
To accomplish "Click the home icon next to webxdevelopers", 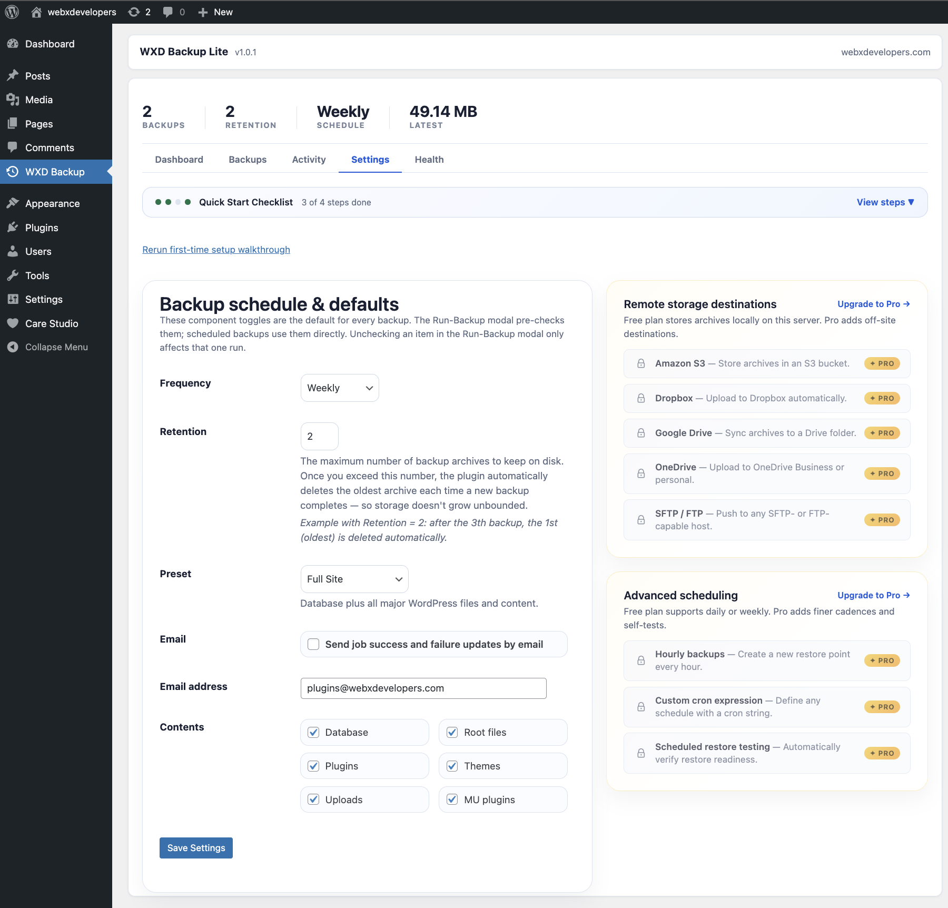I will coord(36,12).
